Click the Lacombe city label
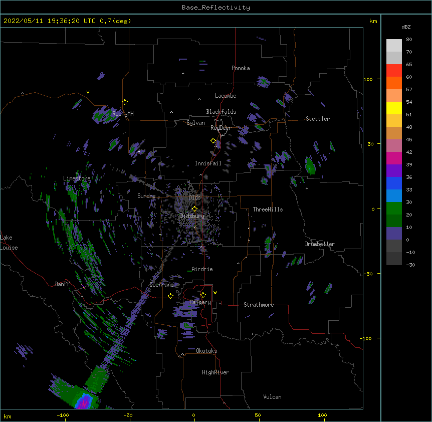 [226, 96]
